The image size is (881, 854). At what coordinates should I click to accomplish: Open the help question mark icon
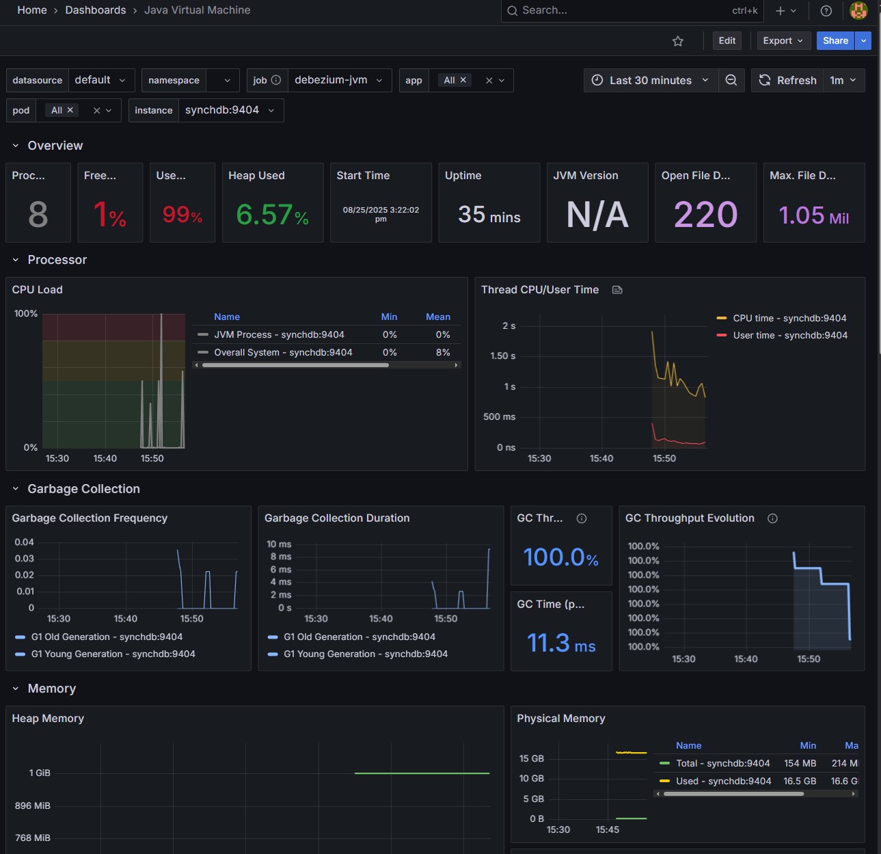point(826,10)
